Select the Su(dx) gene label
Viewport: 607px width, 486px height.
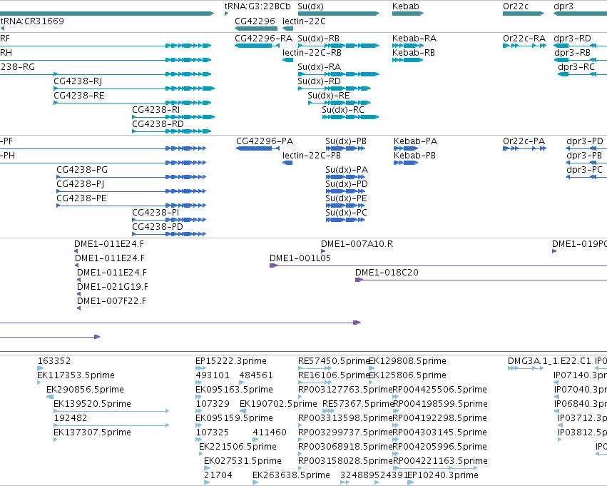click(310, 6)
